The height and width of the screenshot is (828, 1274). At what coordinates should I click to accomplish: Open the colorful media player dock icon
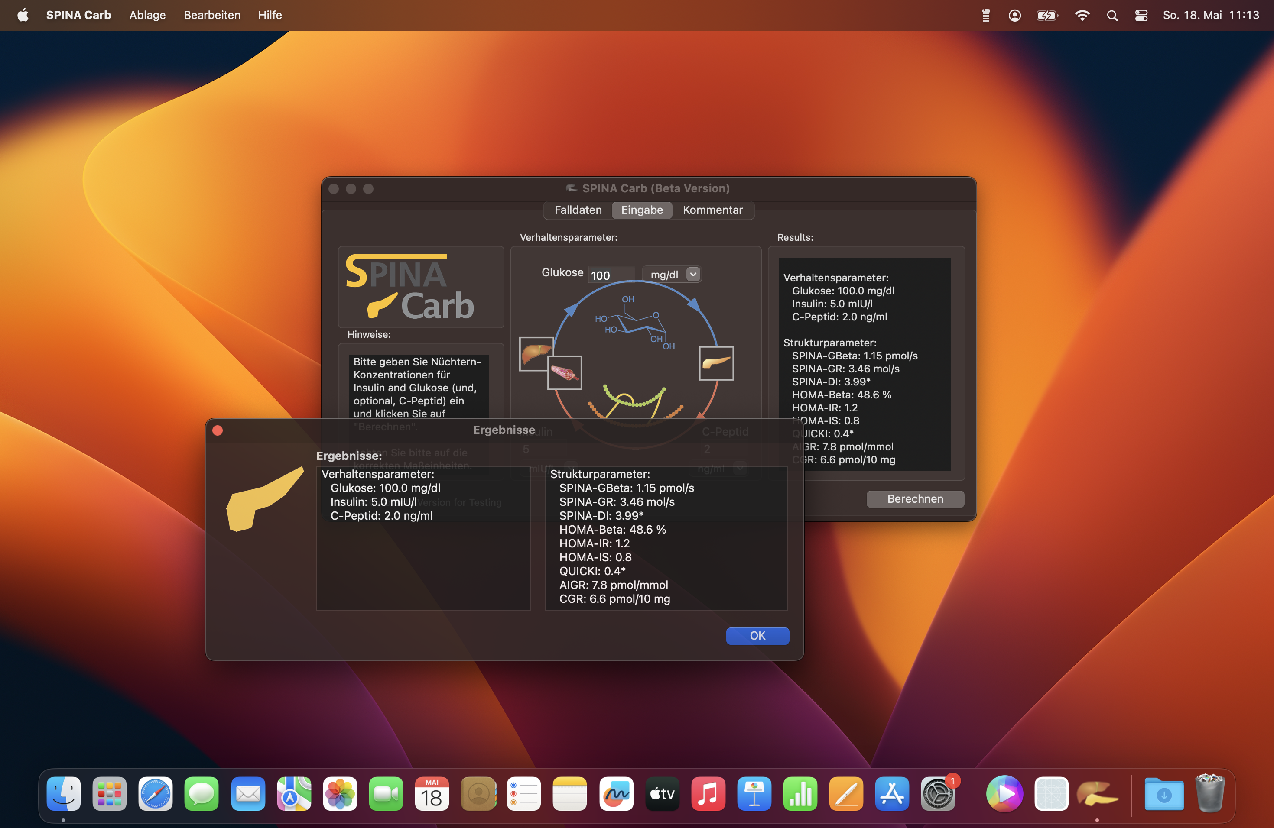[1005, 794]
